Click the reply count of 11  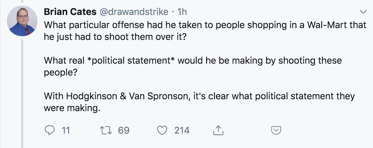[x=65, y=130]
